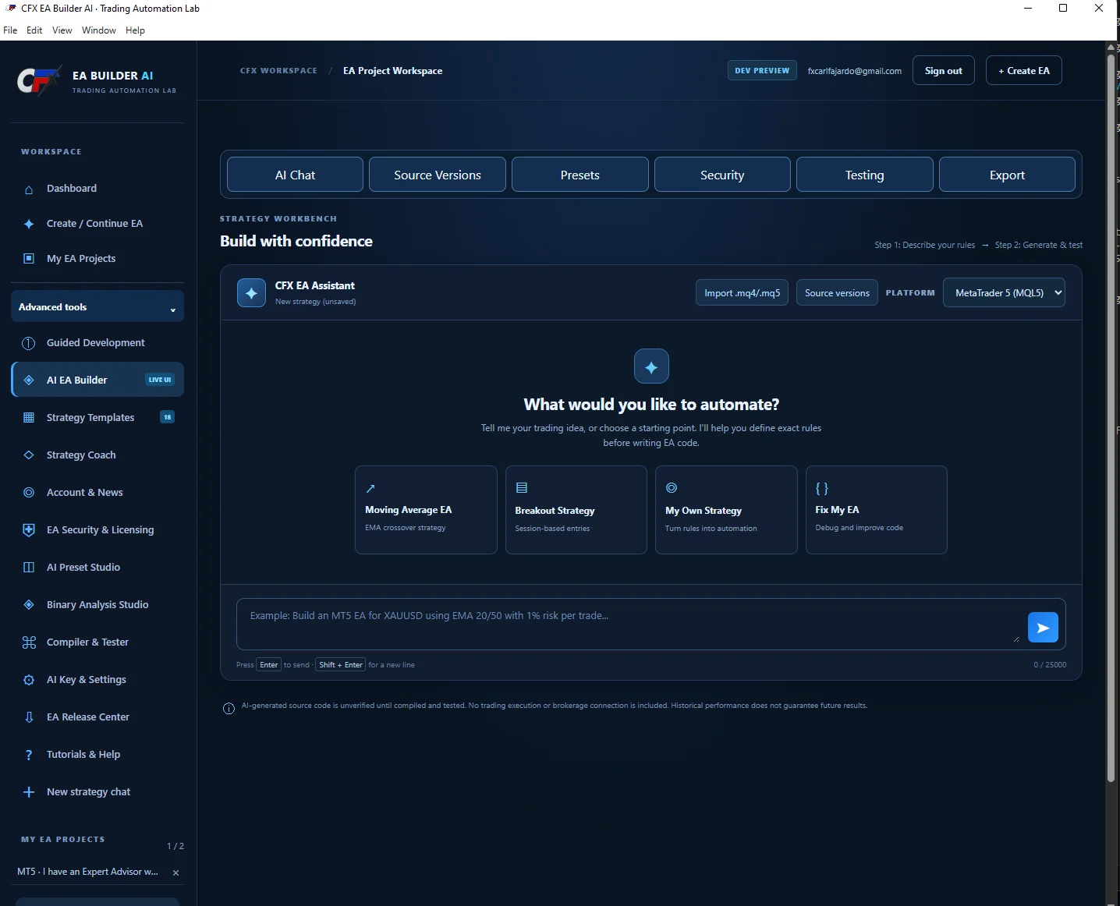1120x906 pixels.
Task: Click the EA Release Center download icon
Action: pyautogui.click(x=29, y=717)
